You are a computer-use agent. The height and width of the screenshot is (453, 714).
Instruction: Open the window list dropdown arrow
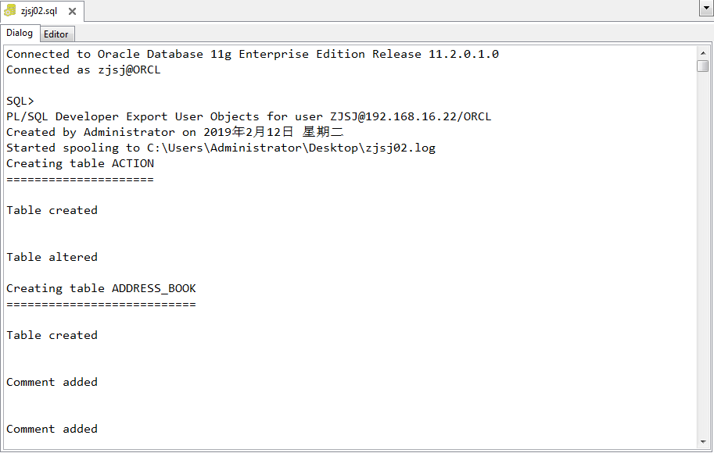(x=706, y=7)
